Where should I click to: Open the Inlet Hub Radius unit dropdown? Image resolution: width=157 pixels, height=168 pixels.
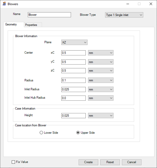point(100,98)
